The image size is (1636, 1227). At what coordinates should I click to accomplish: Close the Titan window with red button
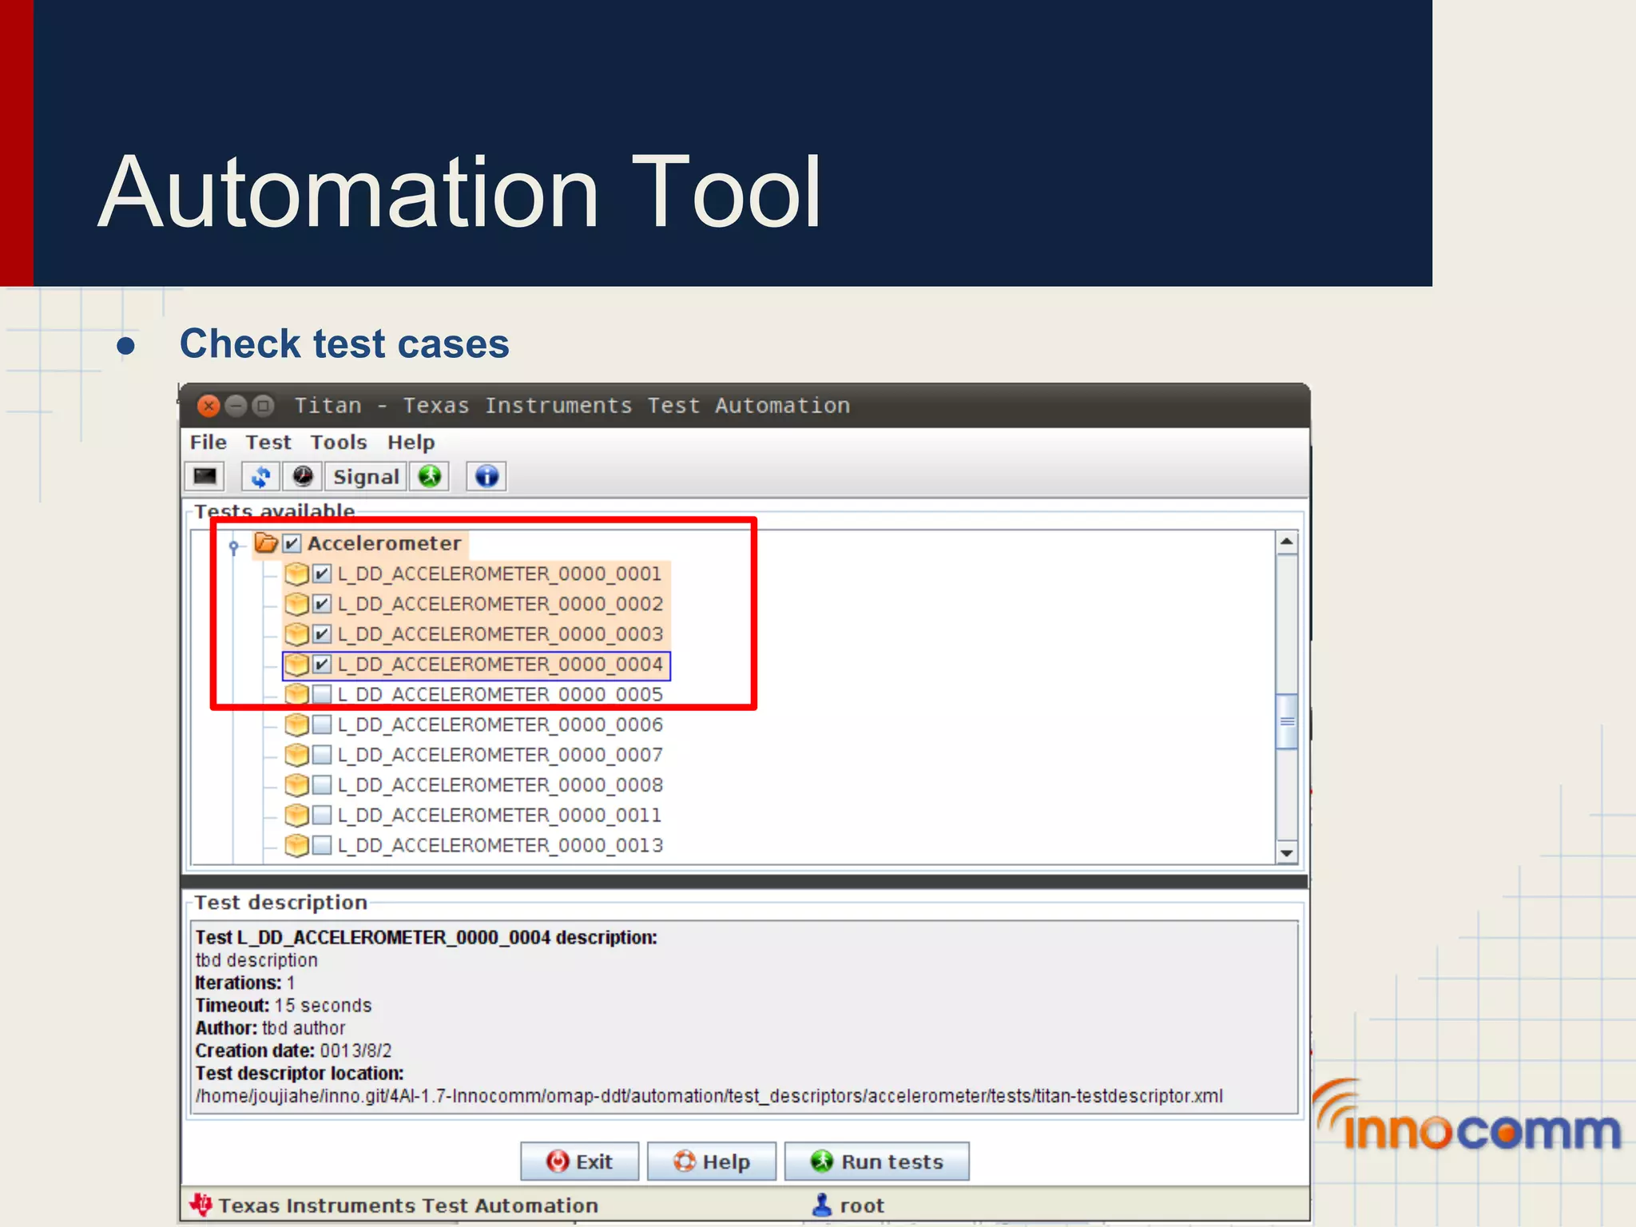(x=208, y=406)
